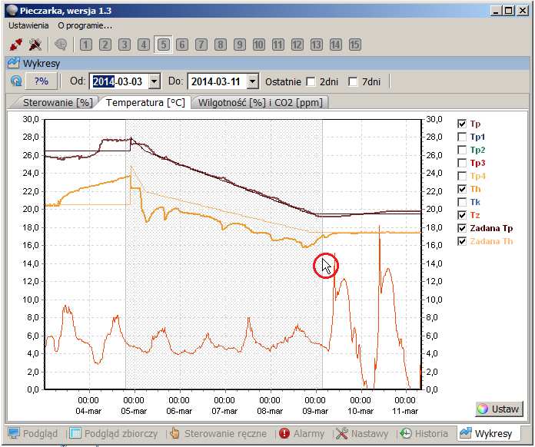Select chamber number 2
The width and height of the screenshot is (535, 447).
click(x=105, y=45)
